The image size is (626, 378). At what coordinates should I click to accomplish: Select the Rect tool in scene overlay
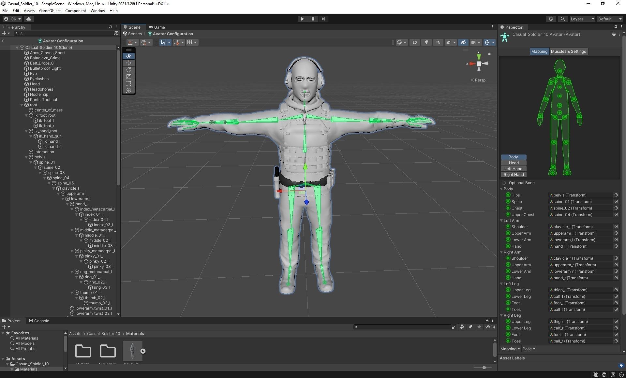129,83
